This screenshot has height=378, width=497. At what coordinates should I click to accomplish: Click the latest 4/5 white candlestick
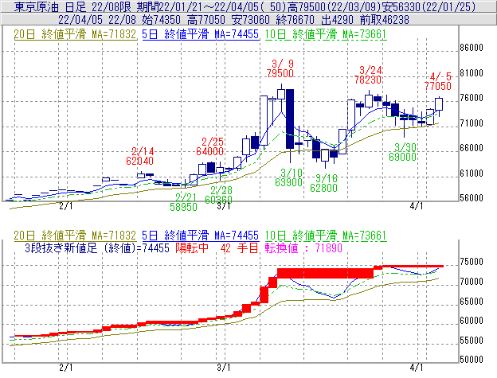point(439,104)
